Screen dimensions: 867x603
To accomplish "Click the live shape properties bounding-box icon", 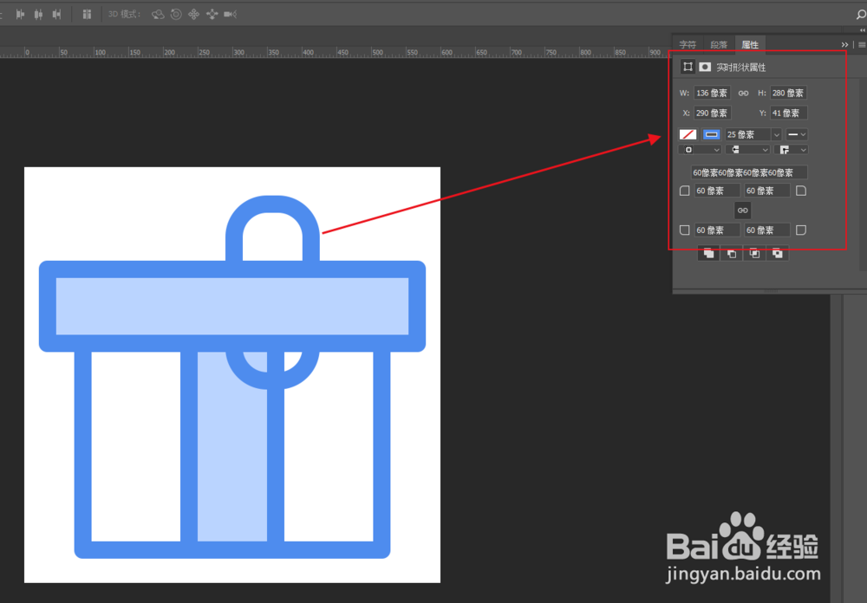I will click(x=688, y=67).
